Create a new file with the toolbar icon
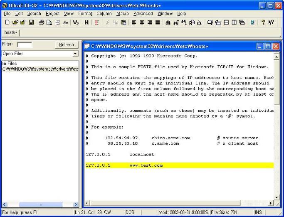 [7, 22]
